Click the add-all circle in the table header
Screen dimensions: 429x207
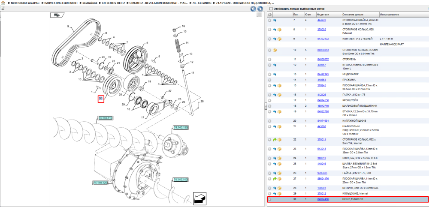(270, 15)
